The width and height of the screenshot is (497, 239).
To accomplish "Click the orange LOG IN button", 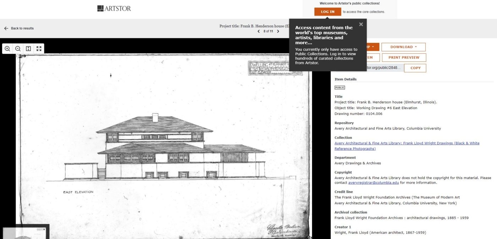I will pos(328,12).
